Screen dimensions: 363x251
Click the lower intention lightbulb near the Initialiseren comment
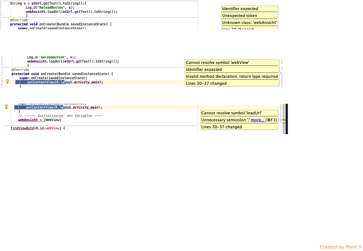point(6,107)
